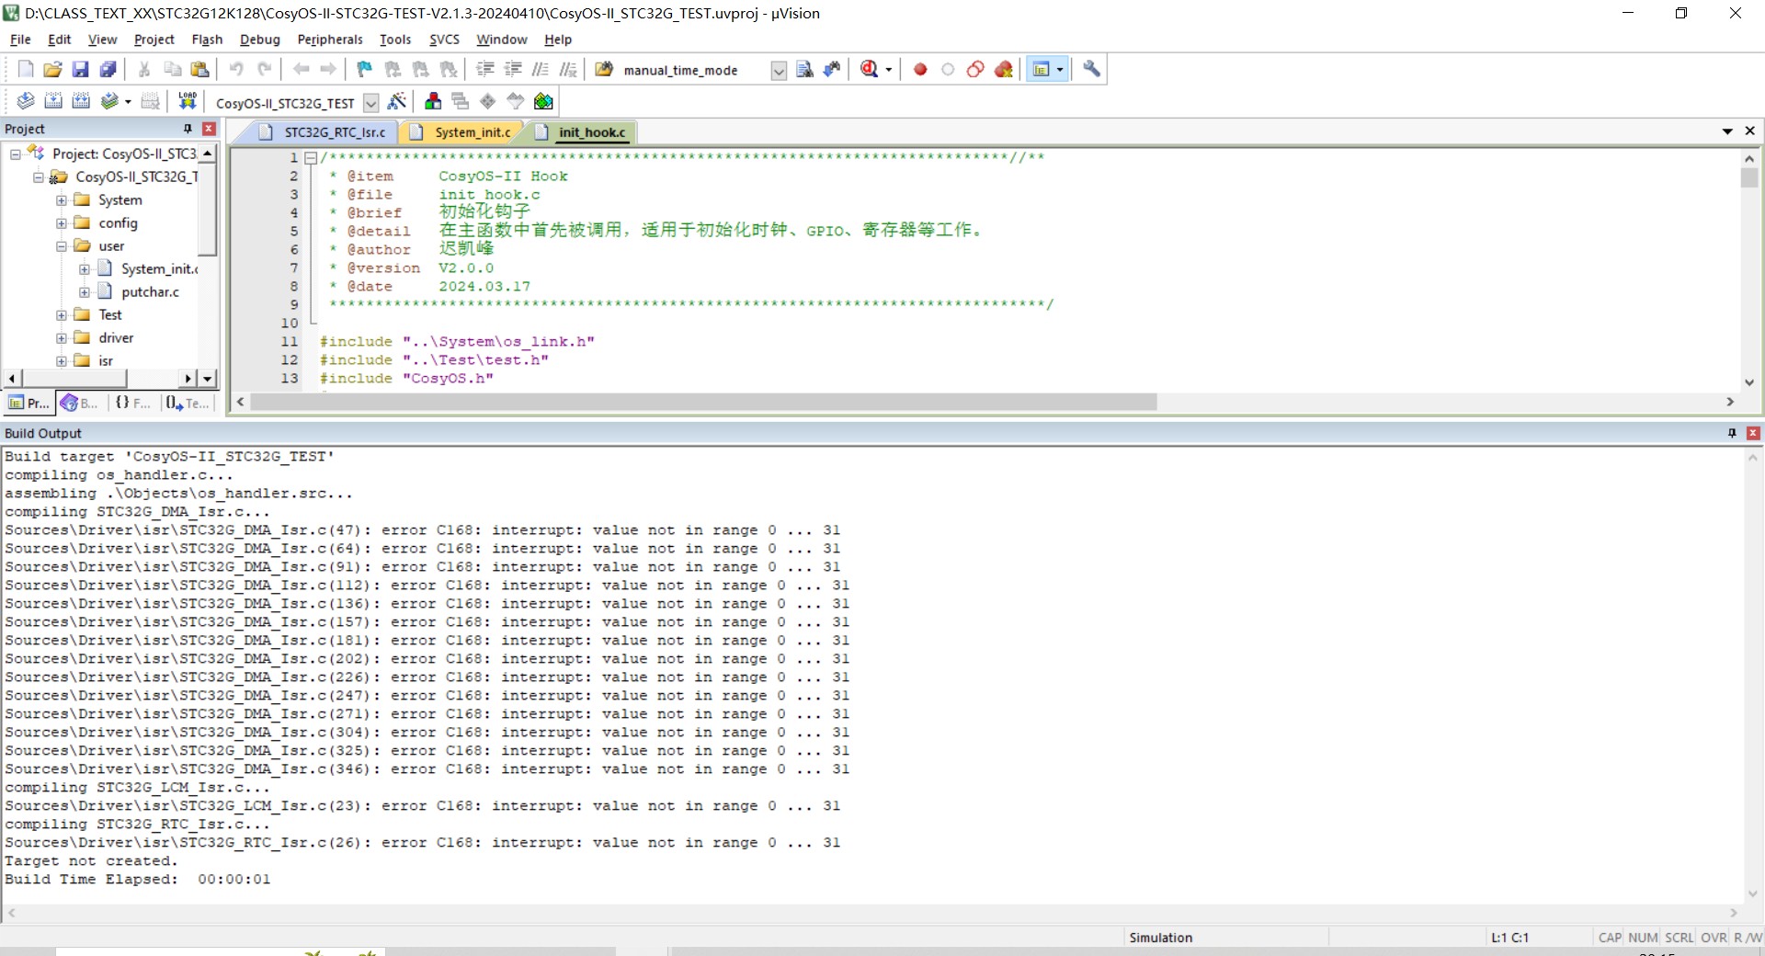Expand the System folder in Project tree

pyautogui.click(x=61, y=200)
